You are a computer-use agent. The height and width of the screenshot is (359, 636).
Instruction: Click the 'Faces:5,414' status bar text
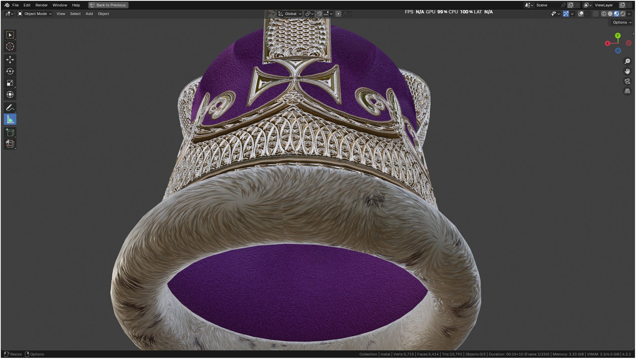(428, 354)
